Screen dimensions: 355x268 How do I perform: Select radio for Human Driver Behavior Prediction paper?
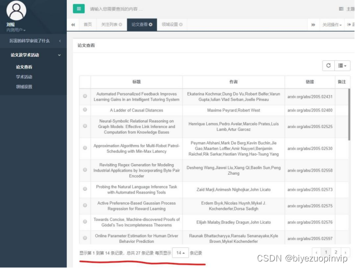(x=85, y=238)
